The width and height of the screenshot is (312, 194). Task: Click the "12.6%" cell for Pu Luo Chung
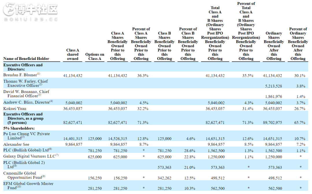coord(248,139)
